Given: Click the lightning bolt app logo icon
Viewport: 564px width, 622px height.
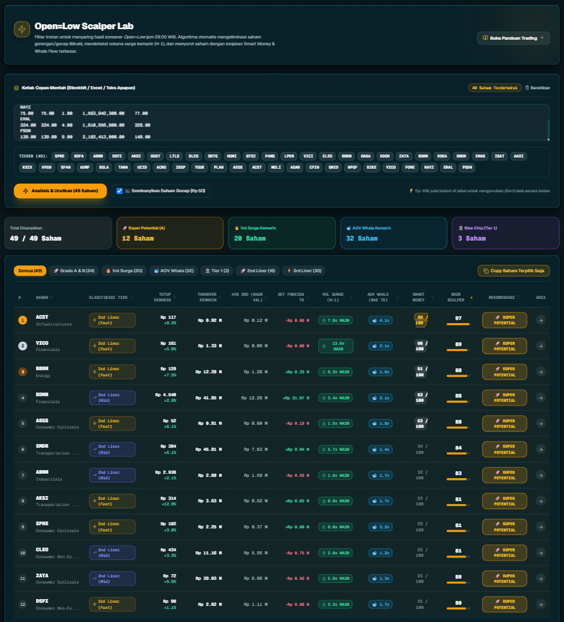Looking at the screenshot, I should (x=22, y=29).
